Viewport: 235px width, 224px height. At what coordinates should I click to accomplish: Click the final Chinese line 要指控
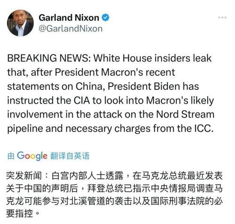point(22,214)
